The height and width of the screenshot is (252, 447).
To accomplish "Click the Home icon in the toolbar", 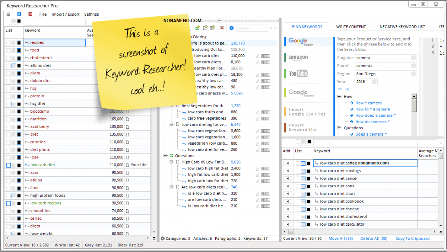I will click(8, 14).
